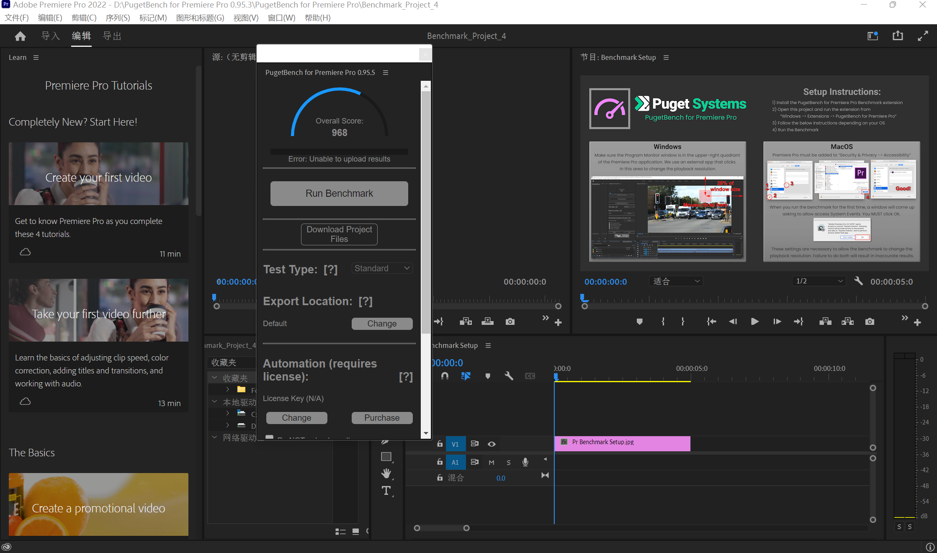This screenshot has height=553, width=937.
Task: Export frame from Source Monitor camera icon
Action: (510, 322)
